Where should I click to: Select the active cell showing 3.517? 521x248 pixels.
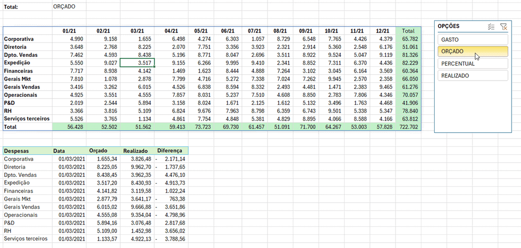137,63
